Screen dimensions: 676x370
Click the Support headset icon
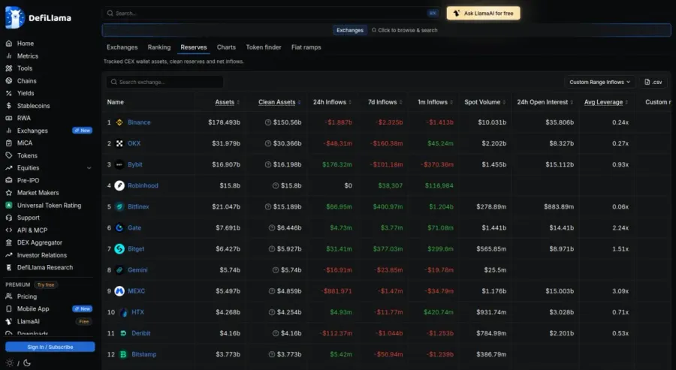[x=8, y=218]
